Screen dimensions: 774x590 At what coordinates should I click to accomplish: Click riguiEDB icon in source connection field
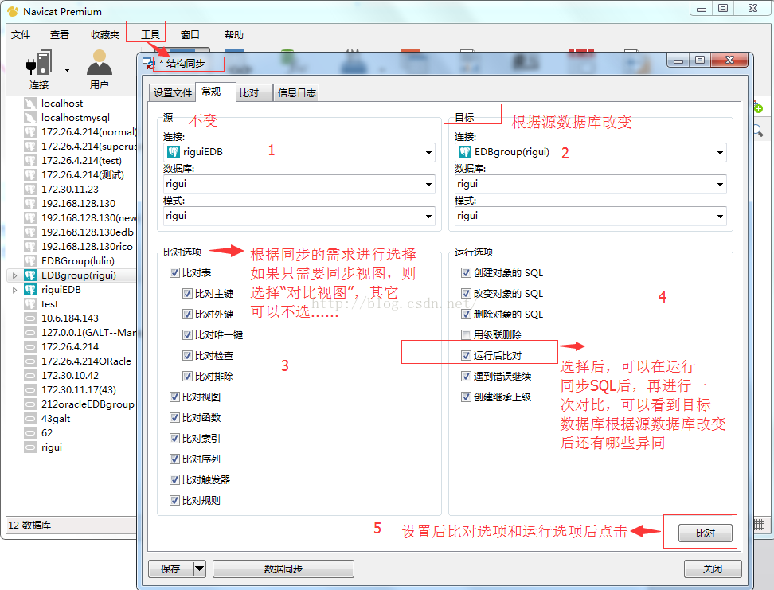(x=174, y=152)
